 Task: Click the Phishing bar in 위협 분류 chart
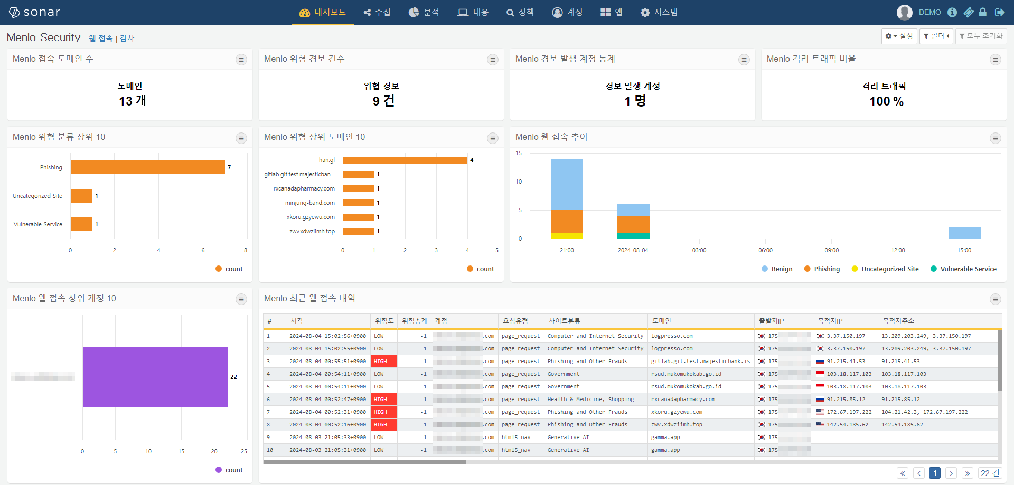(148, 167)
